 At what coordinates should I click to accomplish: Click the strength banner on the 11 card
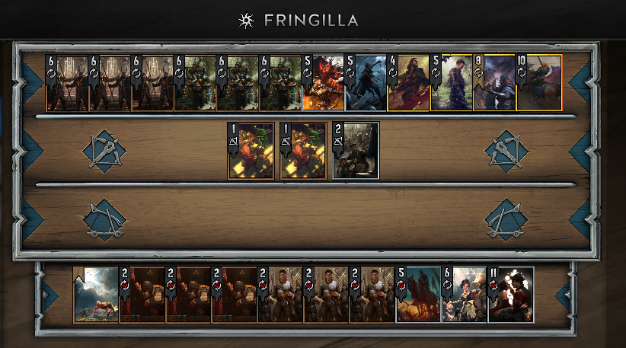[x=493, y=279]
